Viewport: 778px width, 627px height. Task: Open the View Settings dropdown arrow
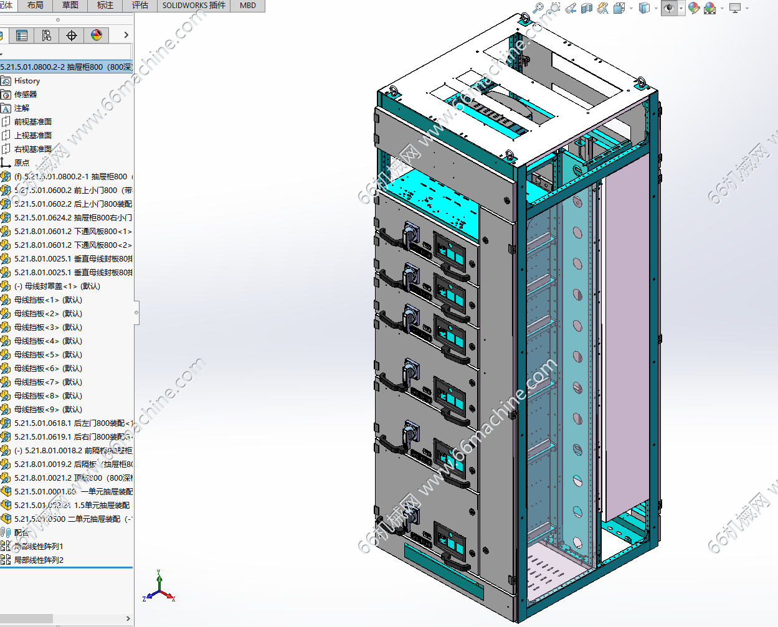(747, 8)
